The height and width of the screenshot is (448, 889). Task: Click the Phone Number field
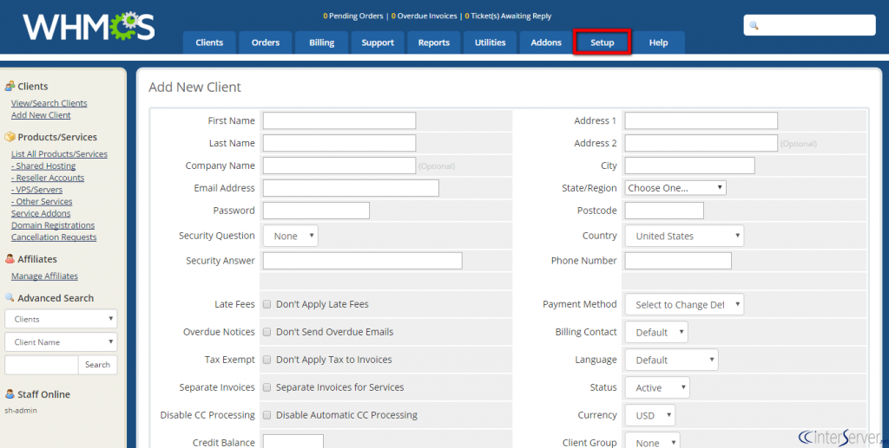click(678, 260)
